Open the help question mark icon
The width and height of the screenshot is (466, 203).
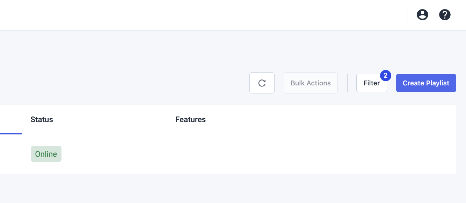[x=445, y=15]
